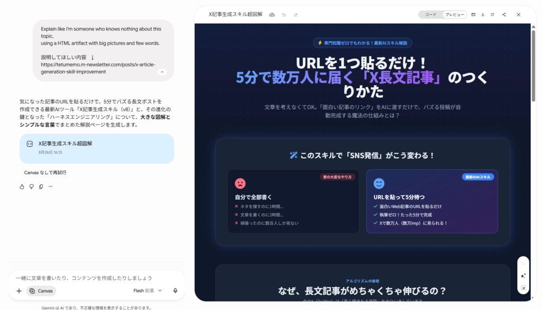Click the なぜ、長文記事がめちゃくちゃ伸びるの heading
Viewport: 542px width, 310px height.
coord(362,291)
